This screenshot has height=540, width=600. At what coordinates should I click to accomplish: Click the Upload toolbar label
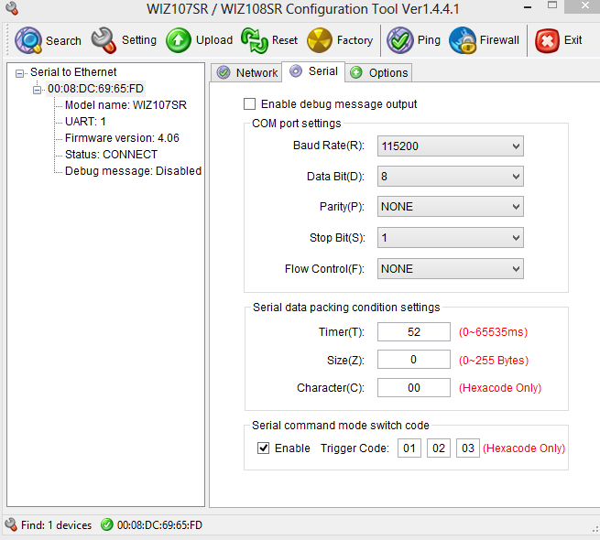[x=214, y=40]
